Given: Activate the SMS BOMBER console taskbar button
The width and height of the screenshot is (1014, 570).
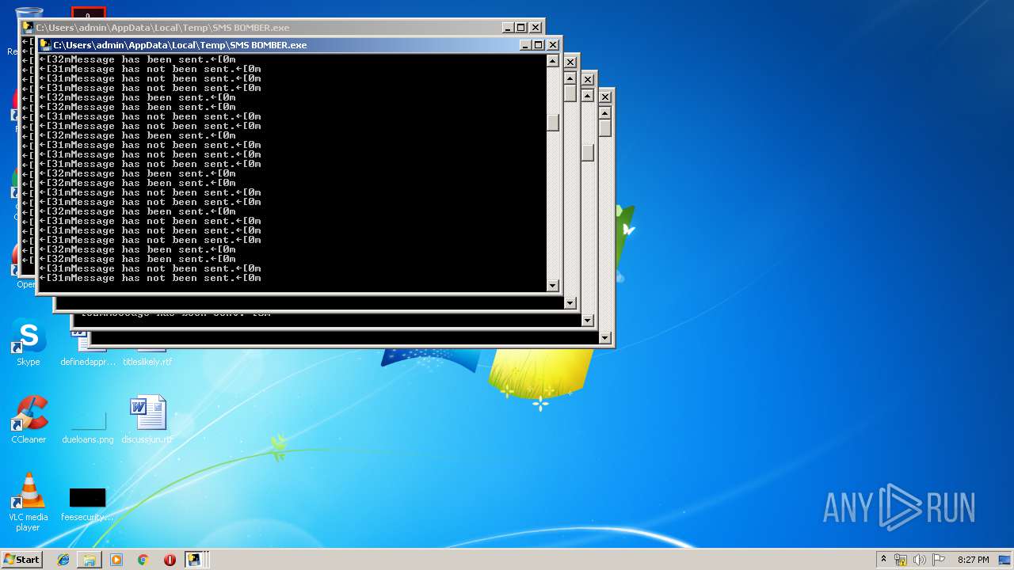Looking at the screenshot, I should 194,560.
